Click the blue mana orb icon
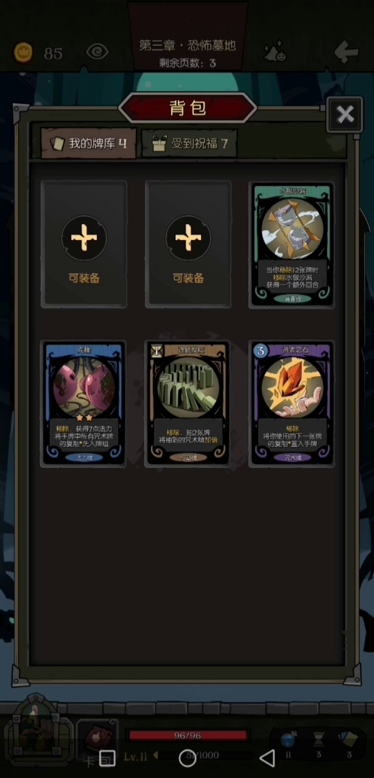The image size is (374, 778). coord(288,740)
